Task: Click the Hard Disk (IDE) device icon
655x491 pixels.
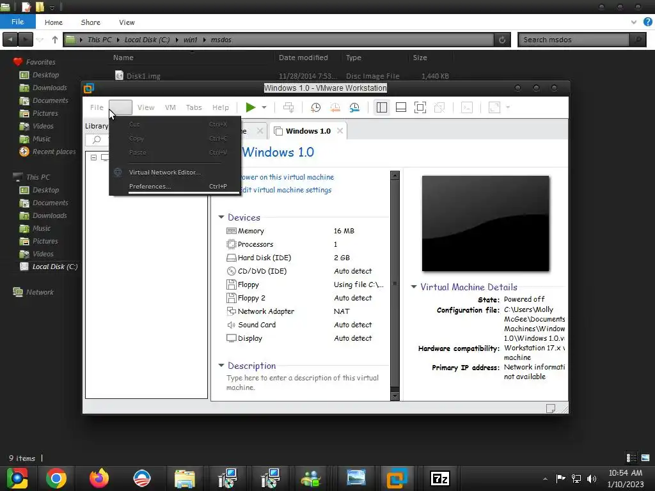Action: (231, 258)
